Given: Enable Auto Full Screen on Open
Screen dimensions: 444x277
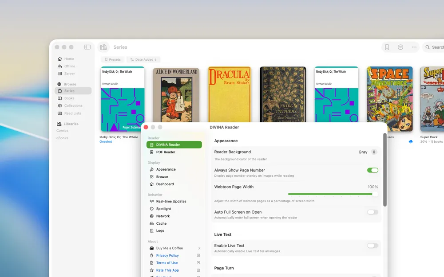Looking at the screenshot, I should [373, 212].
